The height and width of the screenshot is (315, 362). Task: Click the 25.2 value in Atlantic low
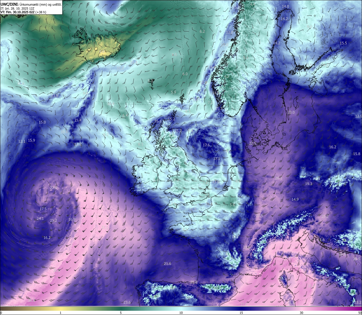pos(53,220)
